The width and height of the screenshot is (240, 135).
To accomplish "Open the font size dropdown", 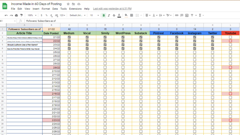I will point(94,15).
